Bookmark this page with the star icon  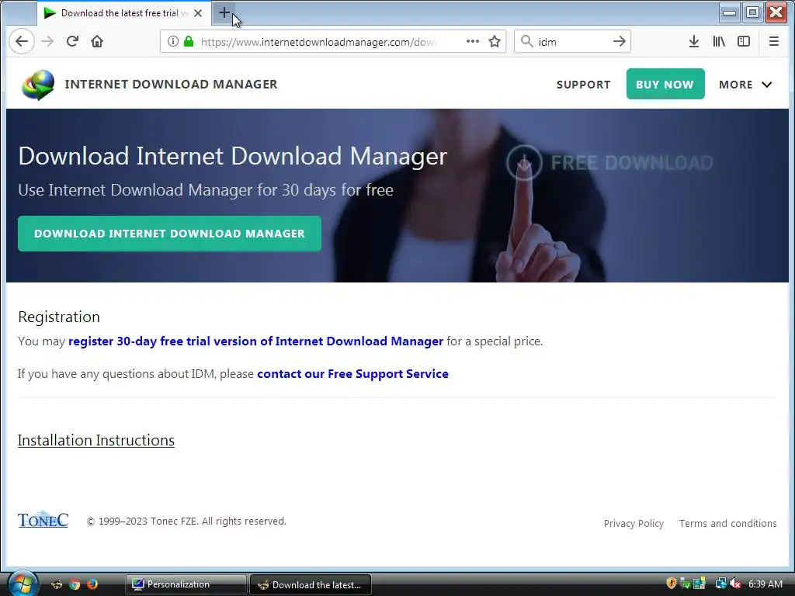click(495, 42)
